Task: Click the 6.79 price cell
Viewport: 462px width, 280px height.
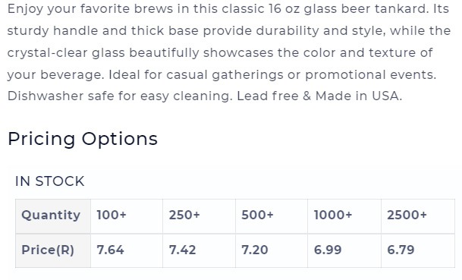Action: pos(418,250)
